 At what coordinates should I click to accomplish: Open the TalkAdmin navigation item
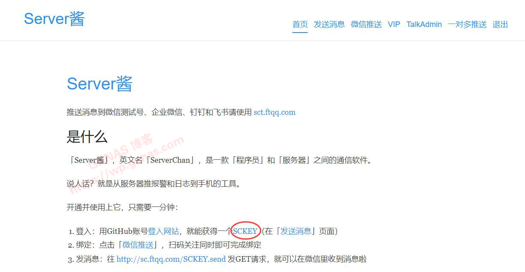click(x=424, y=24)
